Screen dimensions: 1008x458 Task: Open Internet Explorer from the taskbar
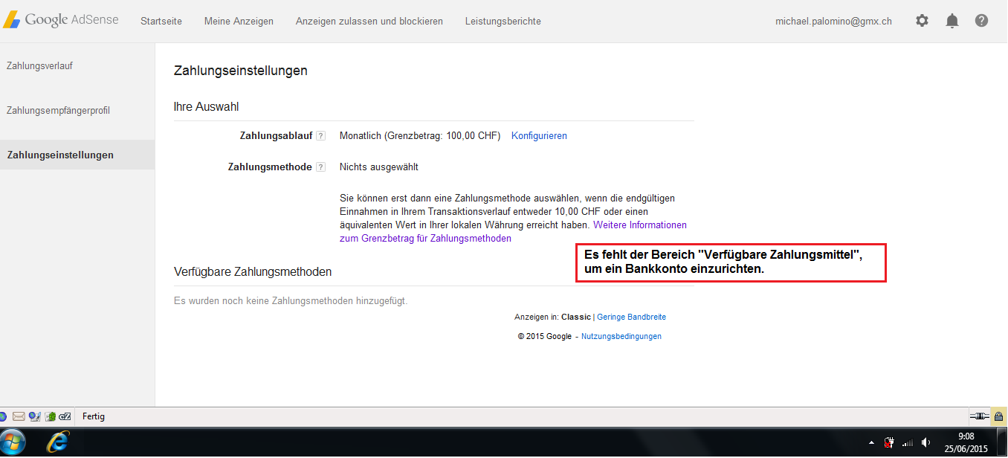click(58, 442)
